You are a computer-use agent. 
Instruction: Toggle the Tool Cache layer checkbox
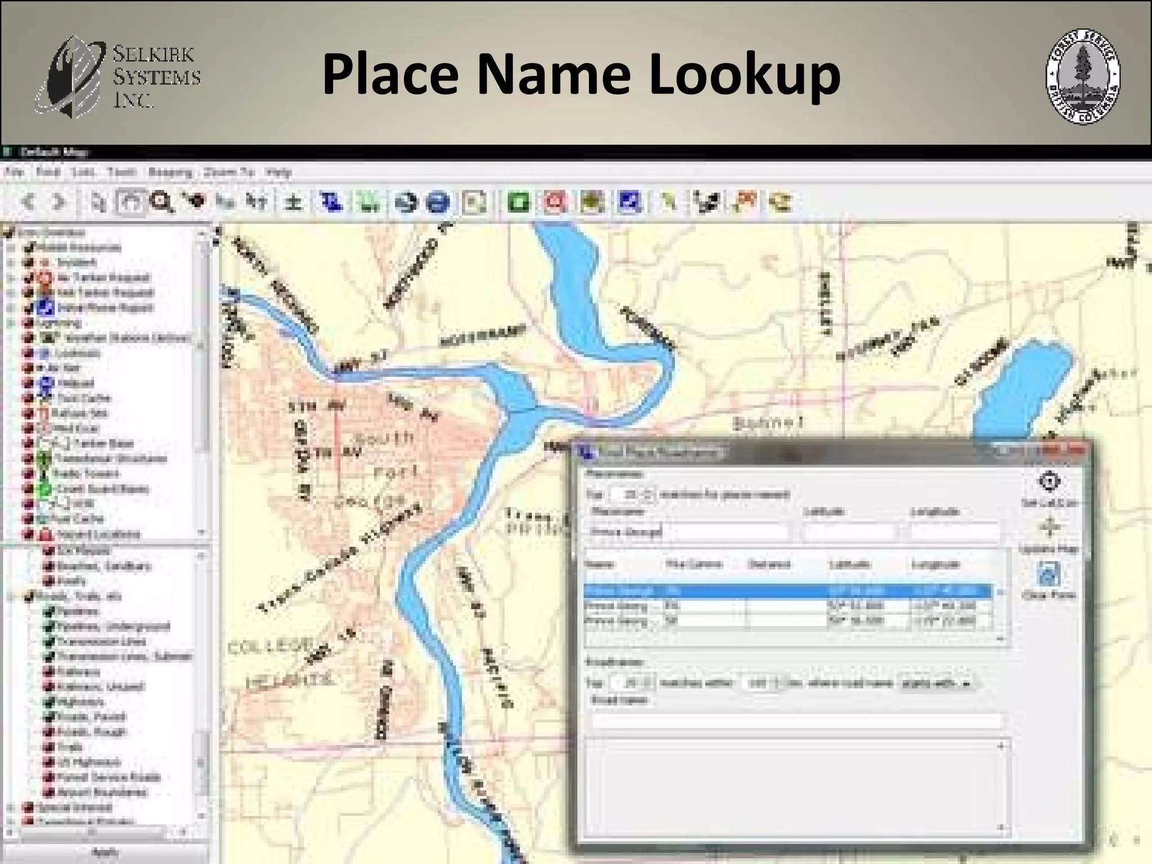pos(28,398)
